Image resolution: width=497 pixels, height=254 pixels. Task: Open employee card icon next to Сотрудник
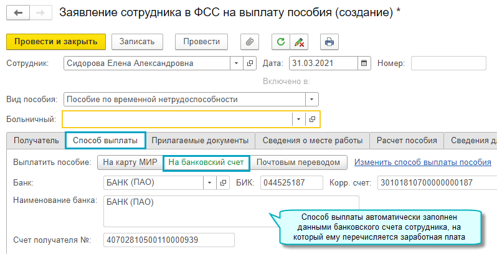pos(250,63)
